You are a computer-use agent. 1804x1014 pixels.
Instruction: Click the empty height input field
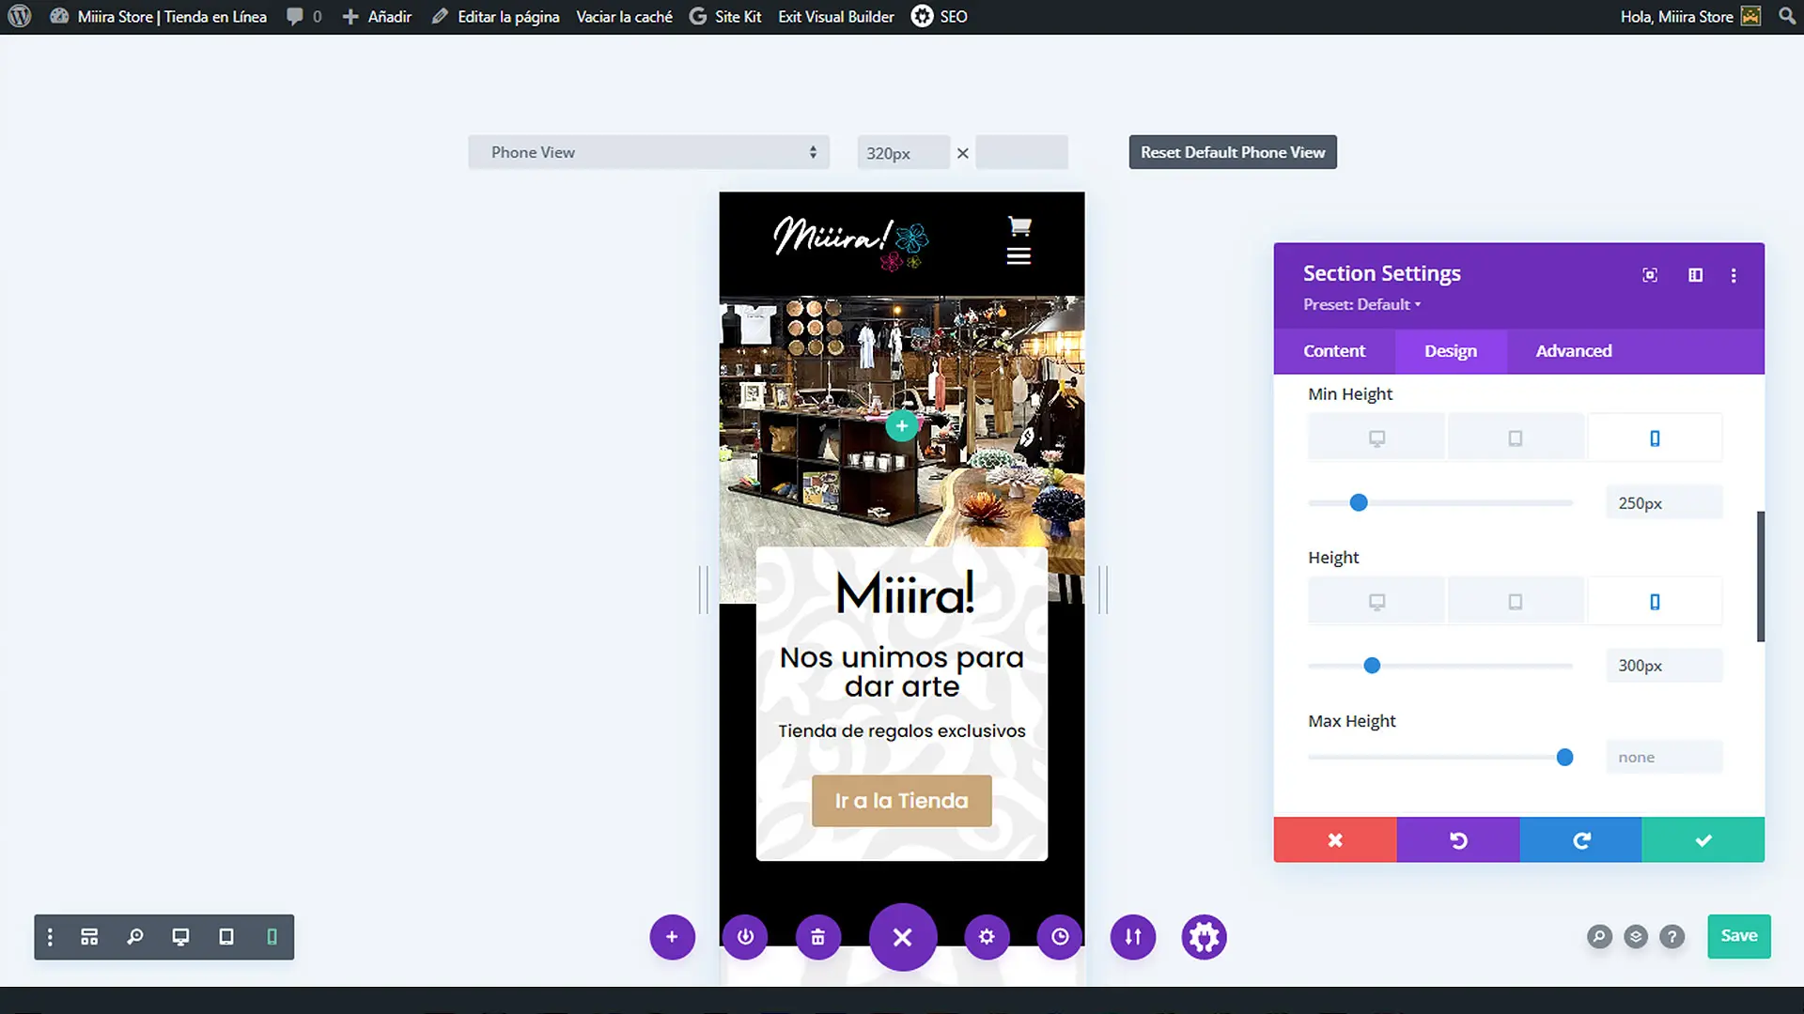click(1021, 152)
